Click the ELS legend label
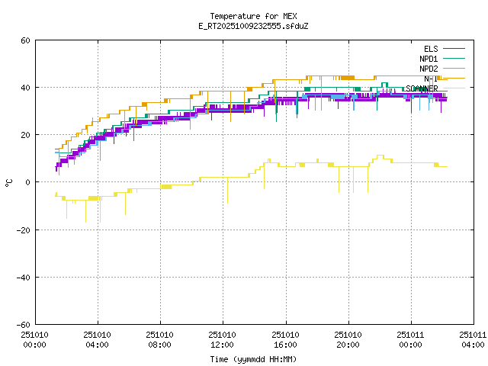Viewport: 488px width, 366px height. 430,49
